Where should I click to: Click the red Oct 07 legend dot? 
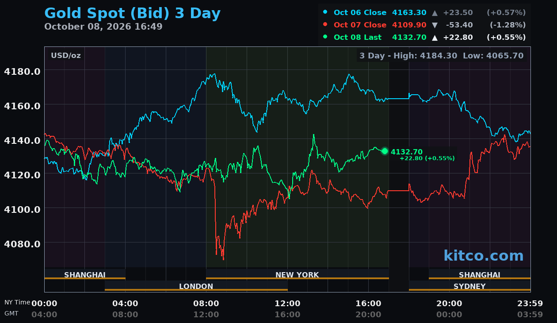(x=325, y=24)
